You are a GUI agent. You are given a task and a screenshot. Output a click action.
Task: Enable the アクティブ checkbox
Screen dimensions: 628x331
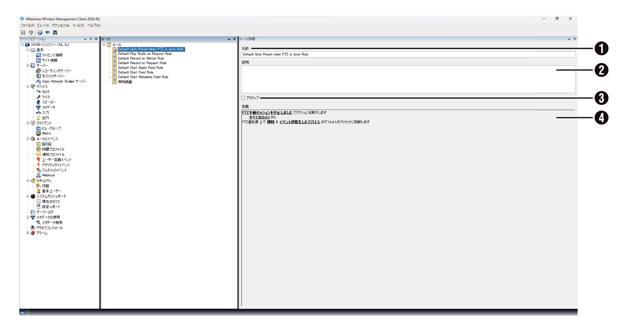pyautogui.click(x=243, y=98)
